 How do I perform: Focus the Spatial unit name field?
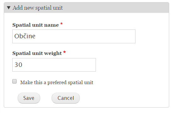pyautogui.click(x=74, y=36)
